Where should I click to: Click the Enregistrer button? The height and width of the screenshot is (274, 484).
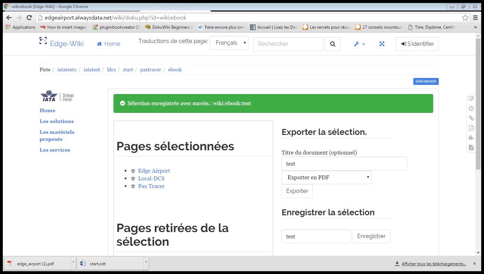[371, 236]
